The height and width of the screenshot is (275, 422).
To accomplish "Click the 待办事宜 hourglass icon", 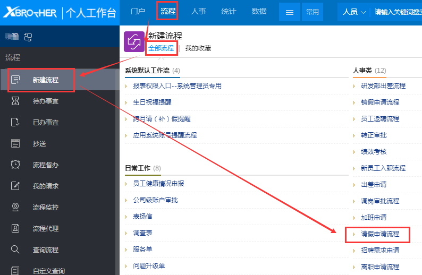I will pos(15,101).
